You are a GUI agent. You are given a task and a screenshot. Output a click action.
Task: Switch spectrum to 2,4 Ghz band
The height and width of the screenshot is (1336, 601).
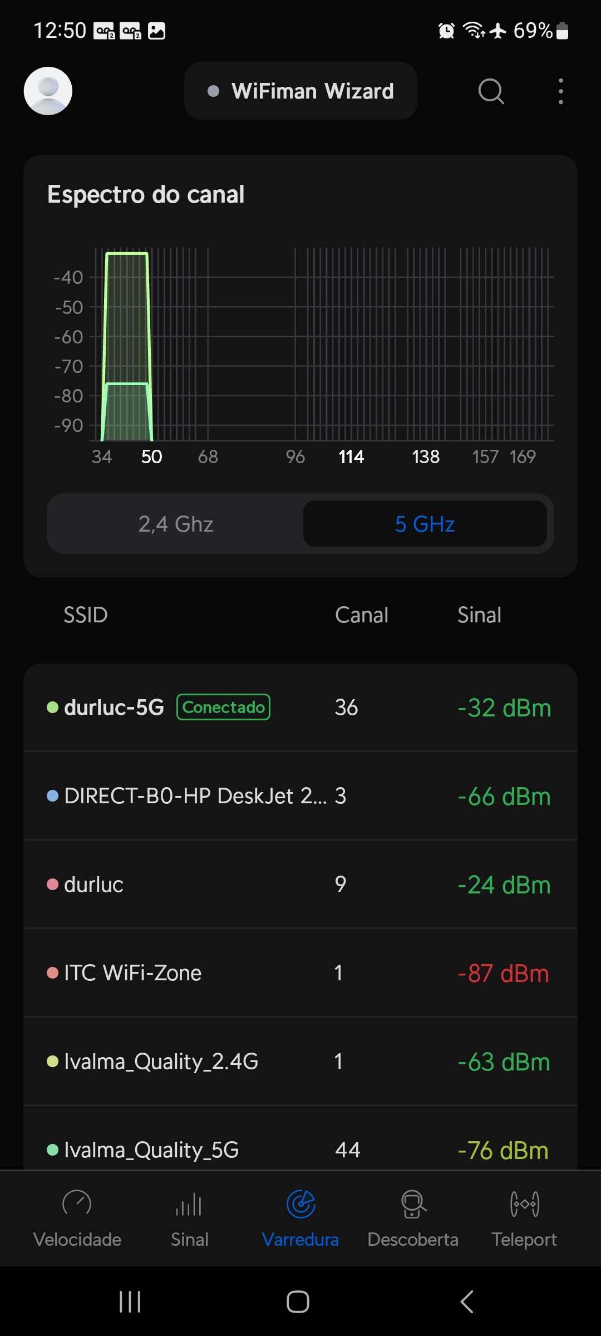tap(176, 524)
